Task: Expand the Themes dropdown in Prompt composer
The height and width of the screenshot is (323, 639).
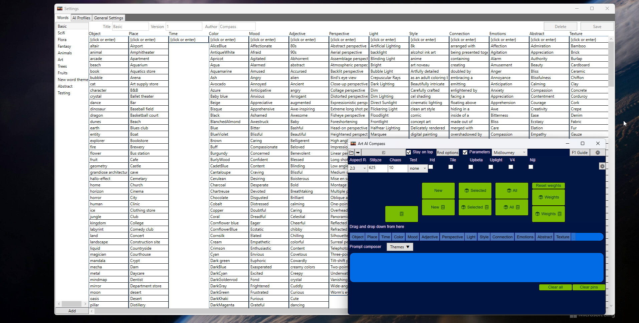Action: [399, 247]
